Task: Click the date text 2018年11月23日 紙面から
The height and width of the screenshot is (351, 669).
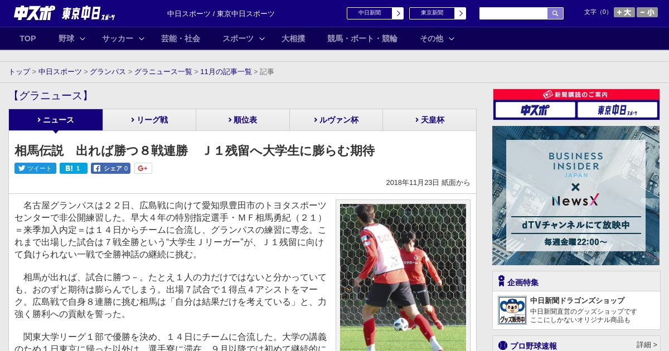Action: point(428,183)
